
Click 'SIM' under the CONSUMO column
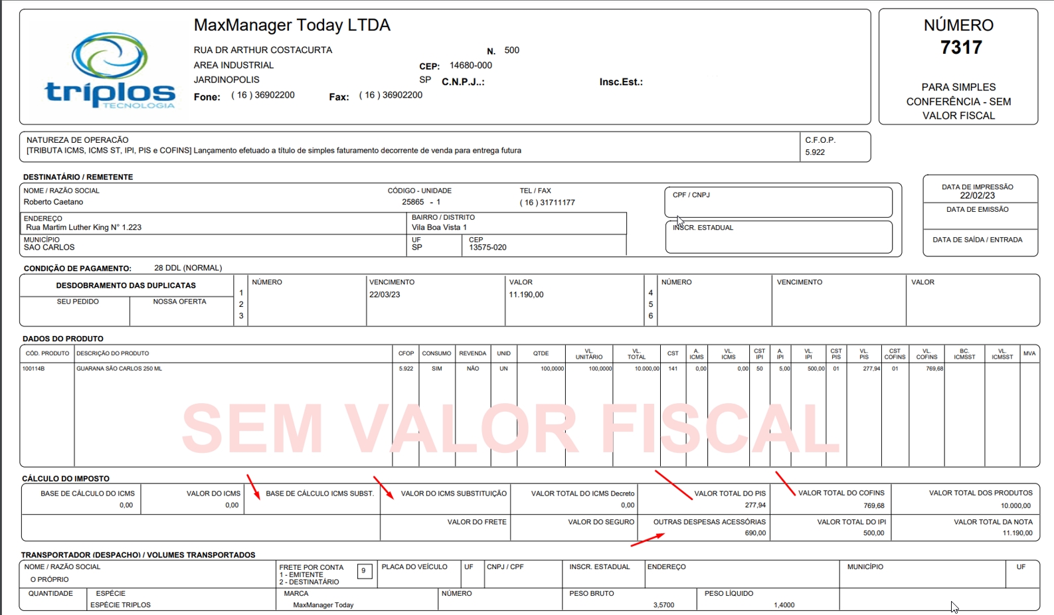pos(437,369)
